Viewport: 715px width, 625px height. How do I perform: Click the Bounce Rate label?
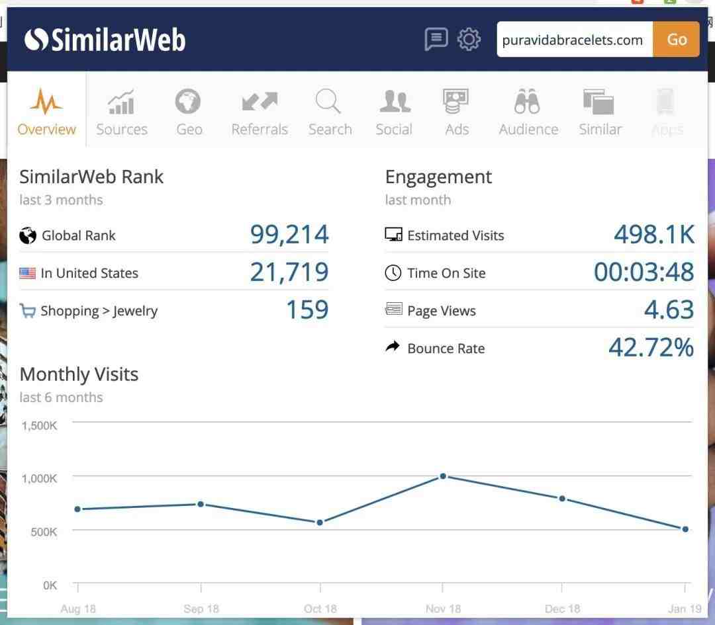(446, 349)
